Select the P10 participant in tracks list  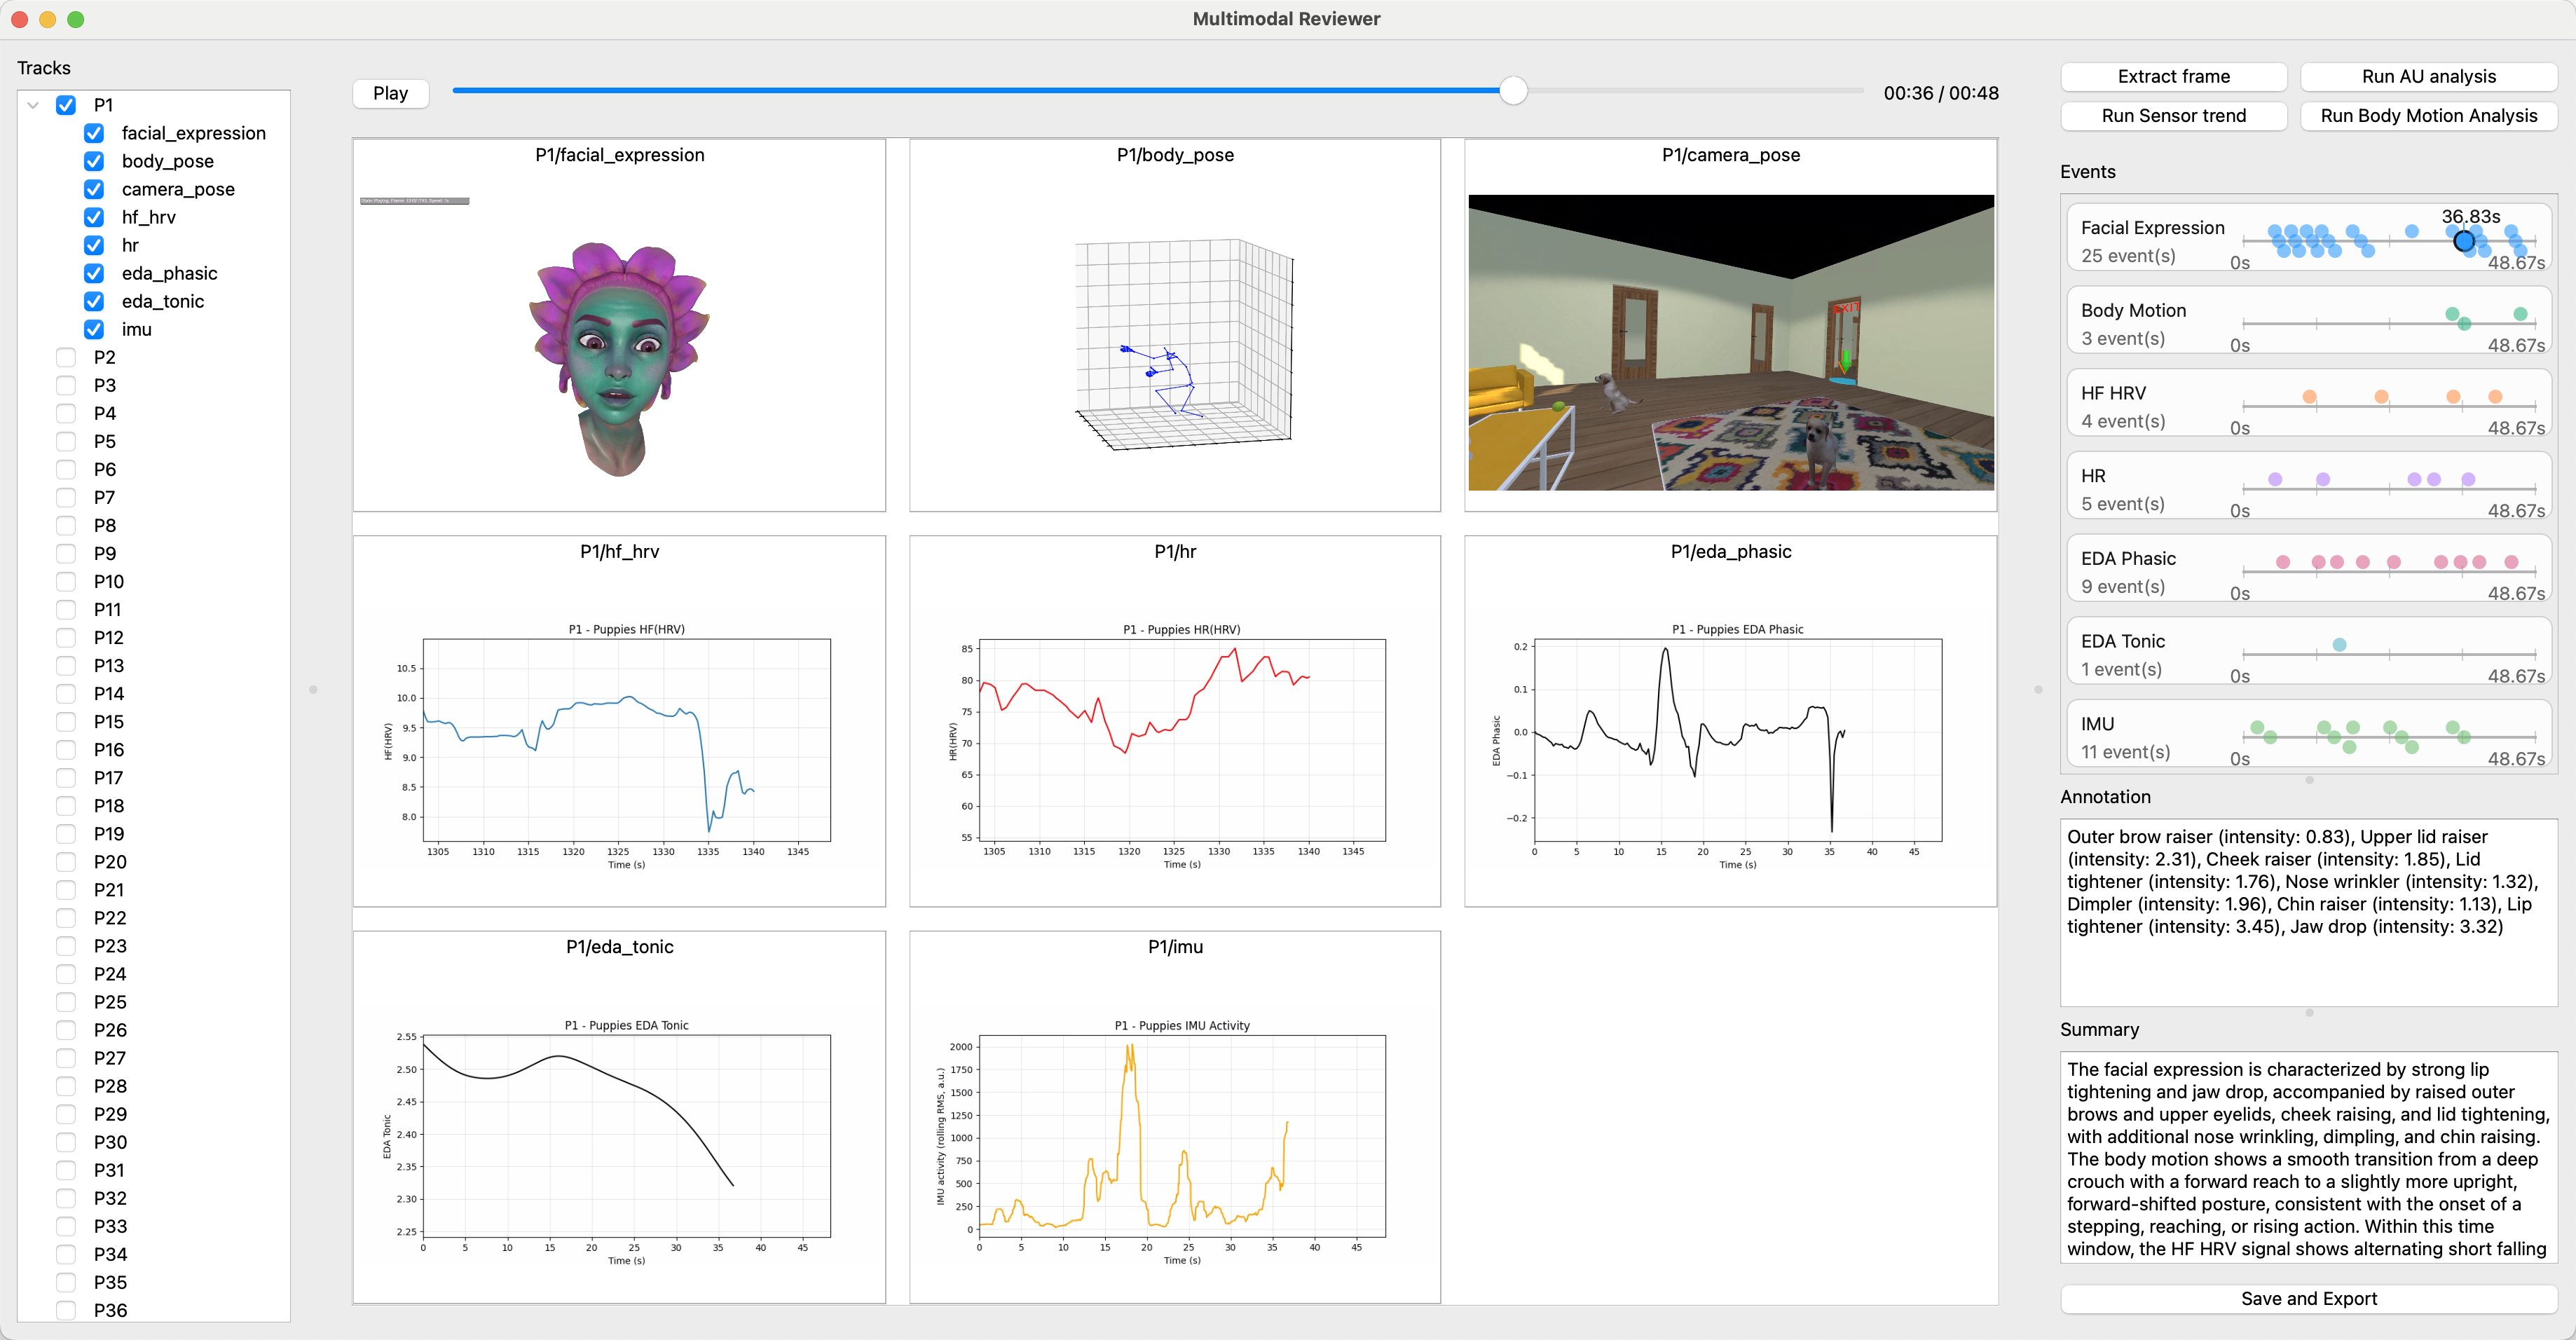pyautogui.click(x=108, y=581)
